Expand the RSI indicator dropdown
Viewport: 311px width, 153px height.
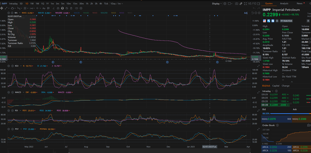tap(20, 110)
